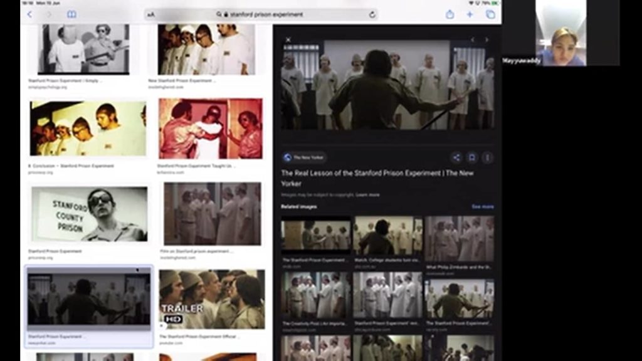This screenshot has width=642, height=361.
Task: Share the previewed image via share icon
Action: 456,157
